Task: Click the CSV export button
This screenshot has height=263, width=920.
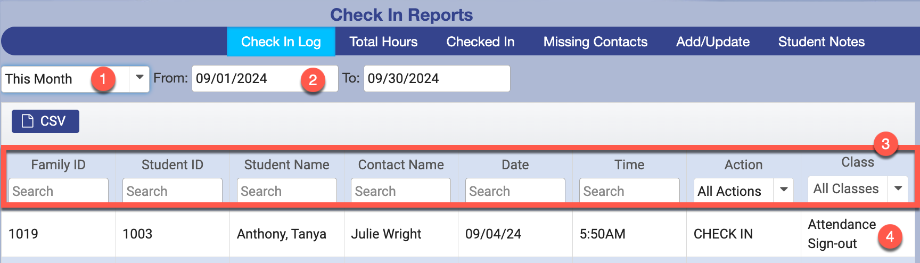Action: pos(45,121)
